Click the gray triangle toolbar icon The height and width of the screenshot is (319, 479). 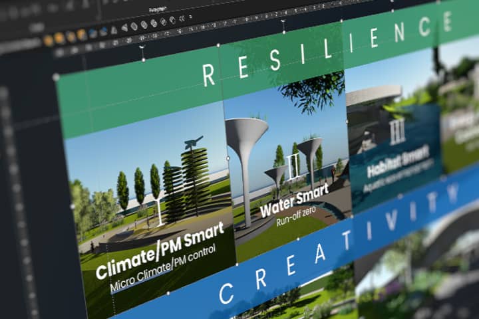coord(114,30)
